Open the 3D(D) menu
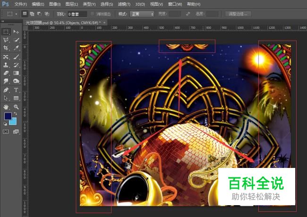The height and width of the screenshot is (217, 307). pos(140,4)
